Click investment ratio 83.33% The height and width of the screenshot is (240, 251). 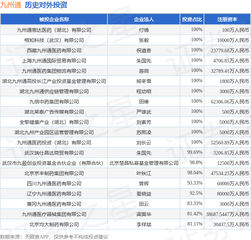click(x=195, y=203)
